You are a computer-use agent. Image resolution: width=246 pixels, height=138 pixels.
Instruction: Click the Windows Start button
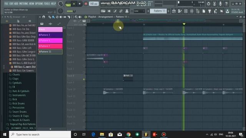5,135
